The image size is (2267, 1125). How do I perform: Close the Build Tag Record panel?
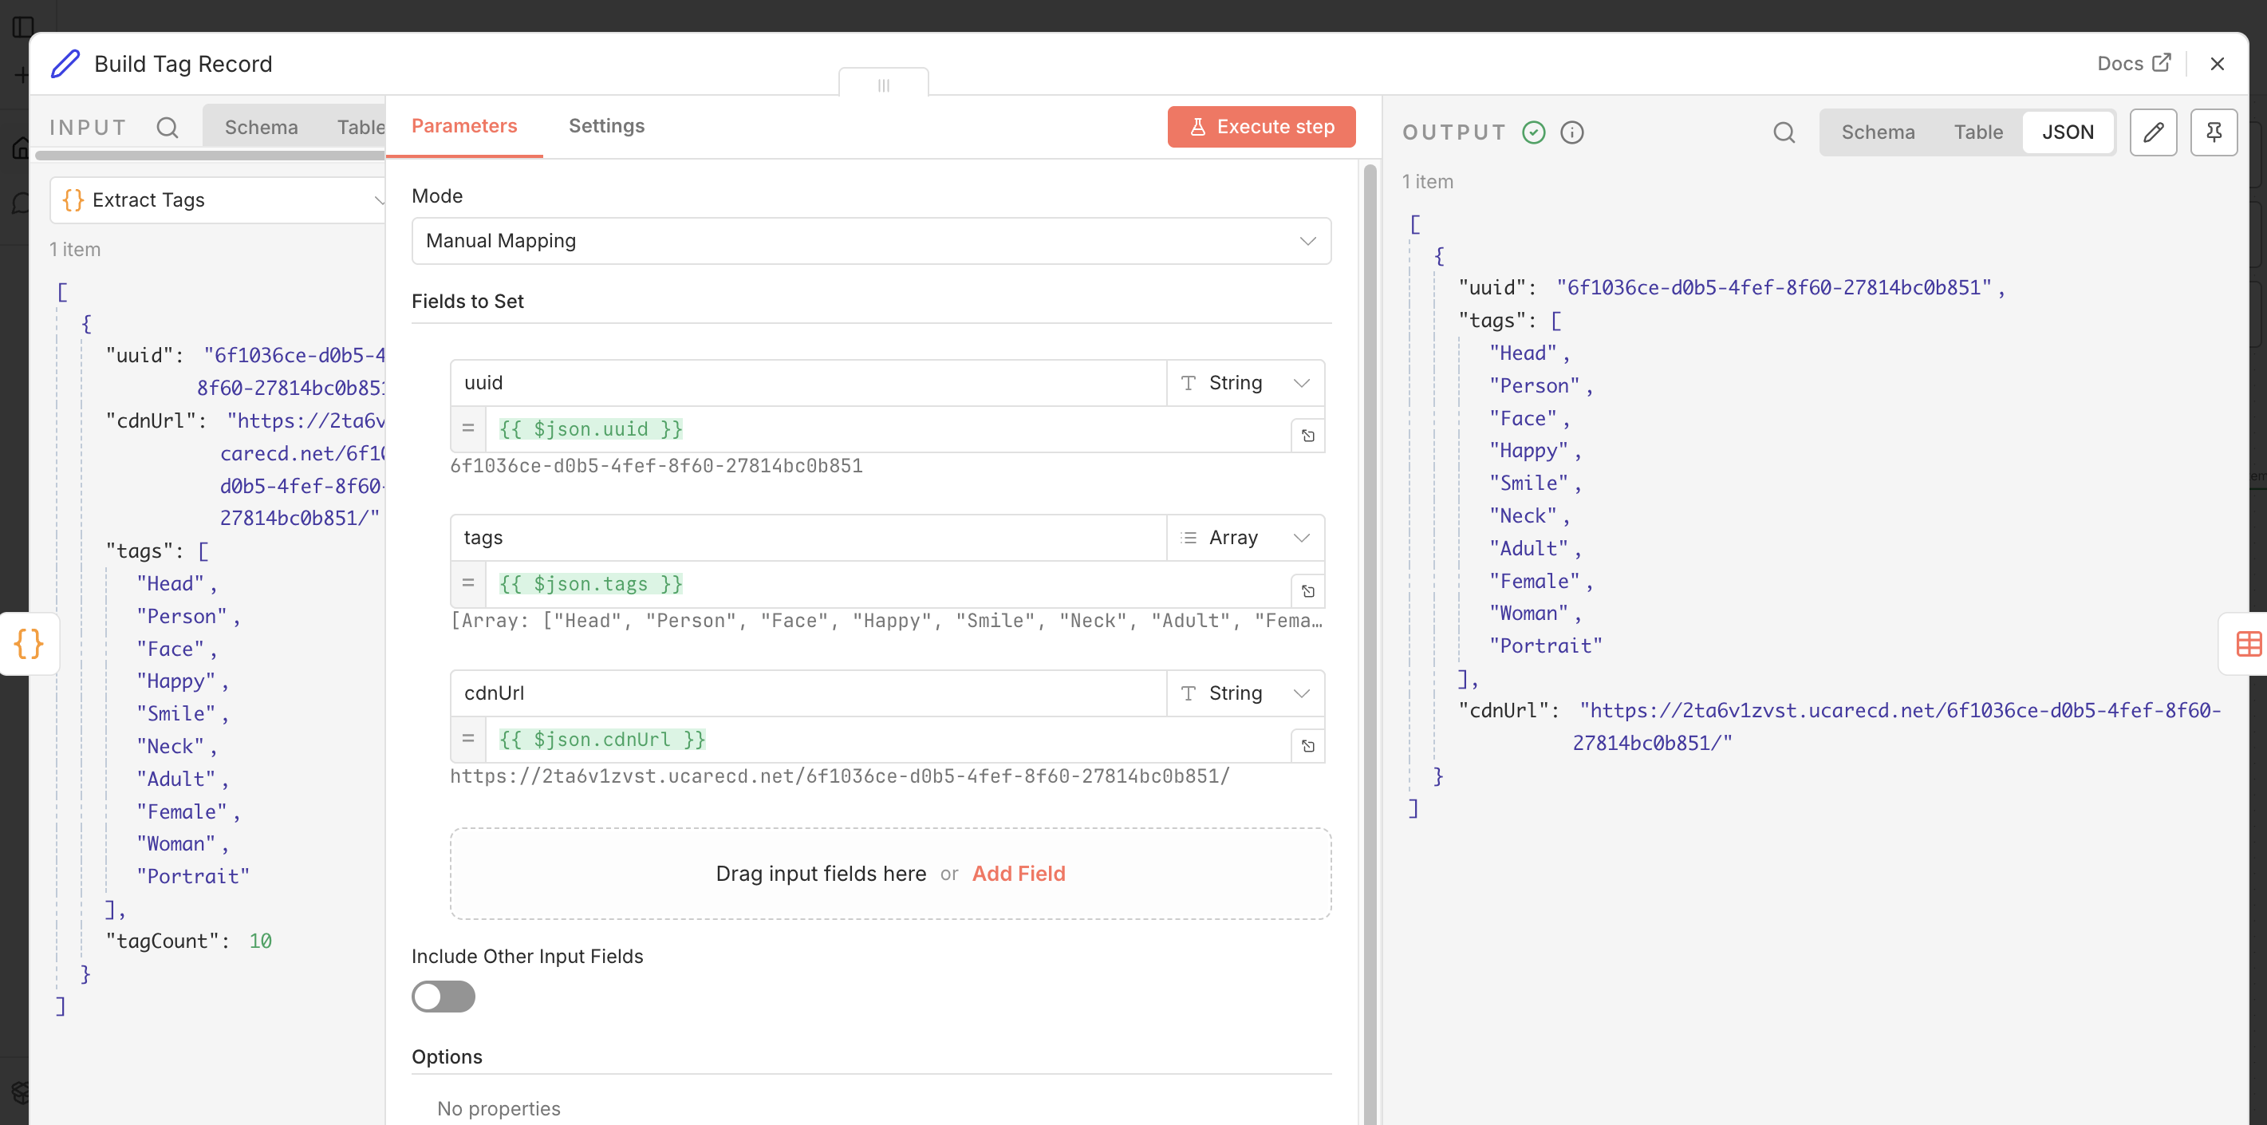click(x=2217, y=65)
